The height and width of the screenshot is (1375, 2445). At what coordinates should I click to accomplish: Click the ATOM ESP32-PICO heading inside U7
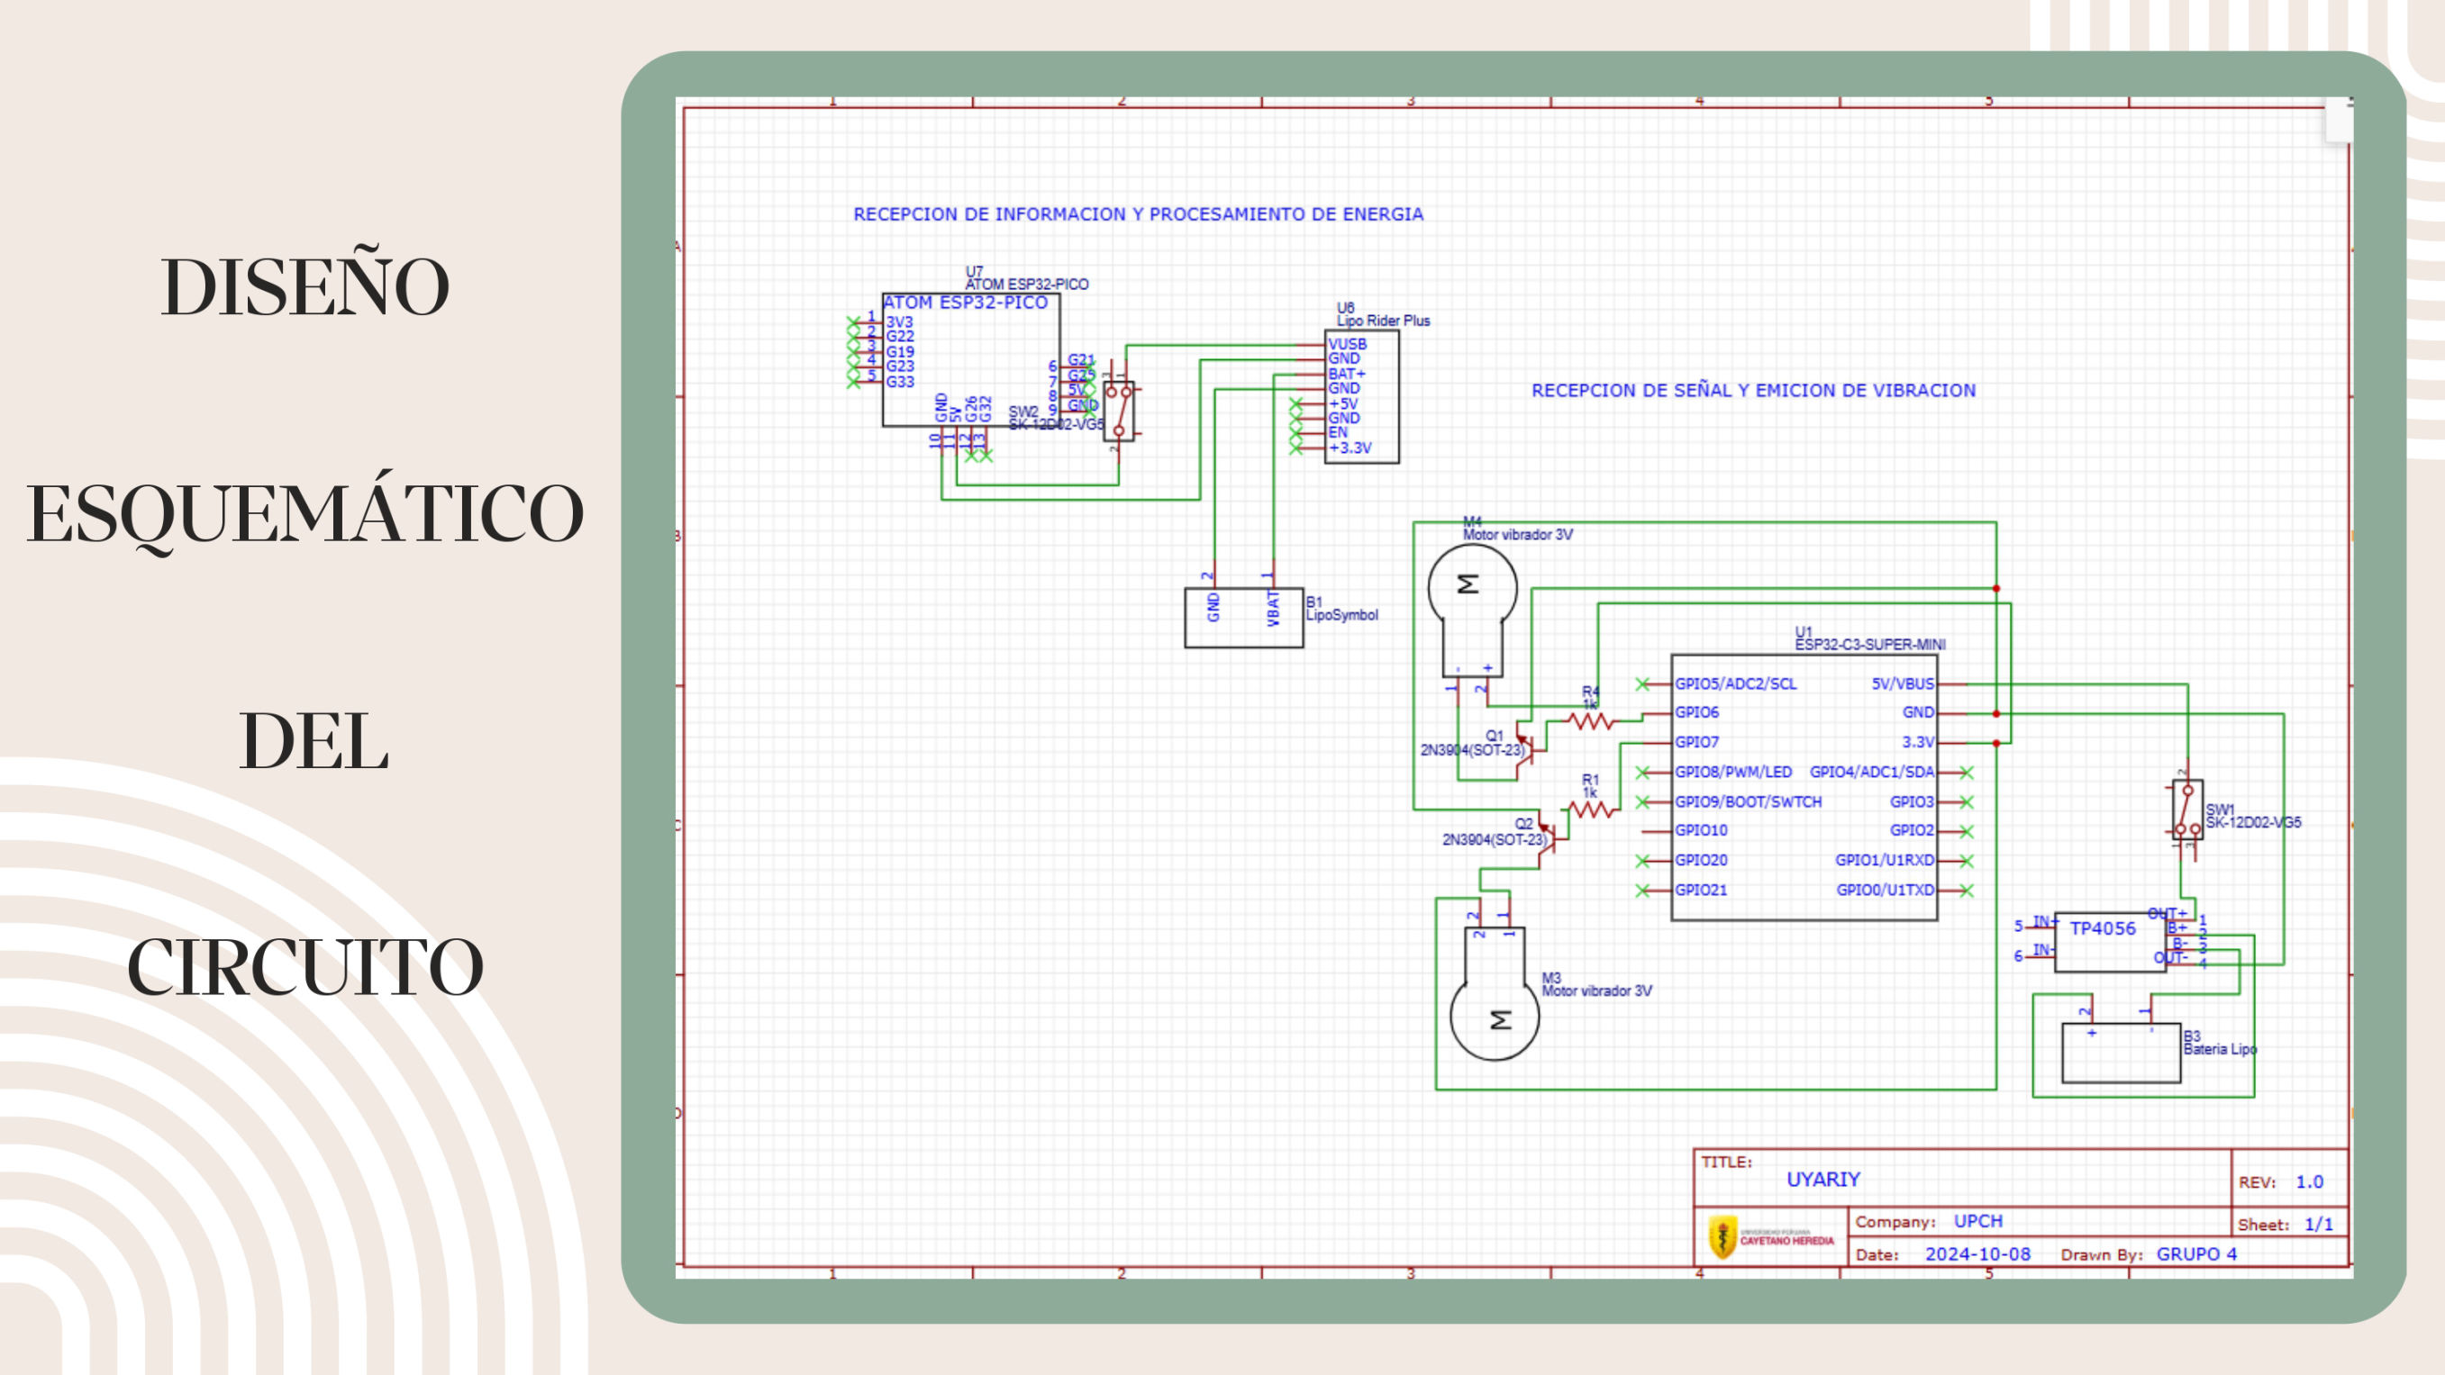click(965, 303)
